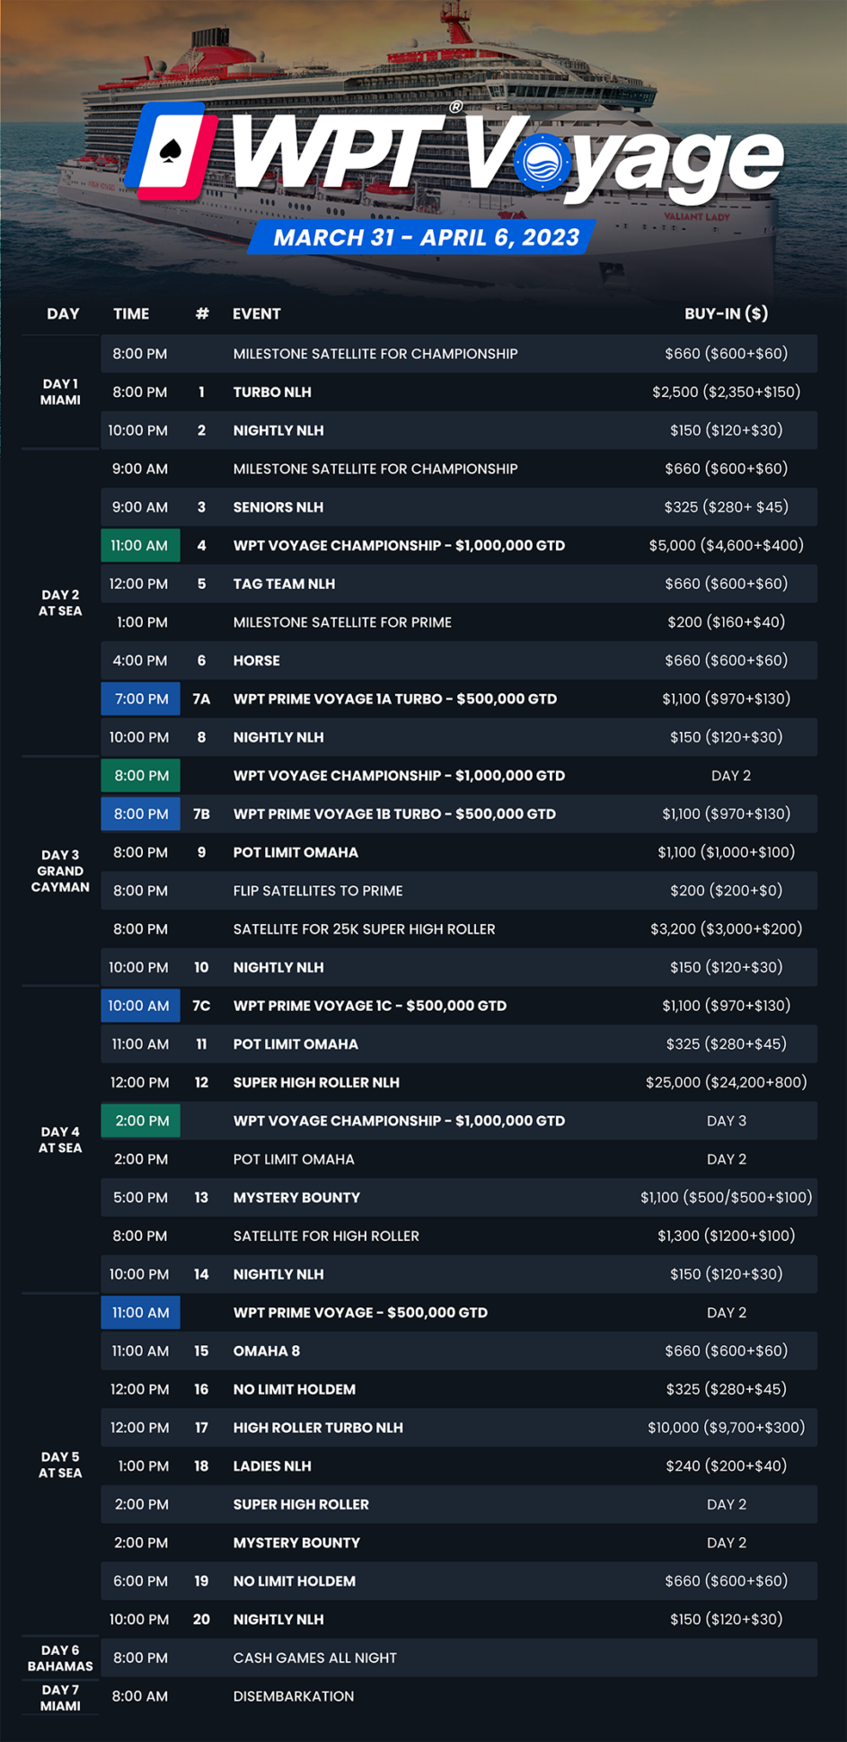Click the green 2:00 PM time badge
The width and height of the screenshot is (847, 1742).
tap(140, 1121)
